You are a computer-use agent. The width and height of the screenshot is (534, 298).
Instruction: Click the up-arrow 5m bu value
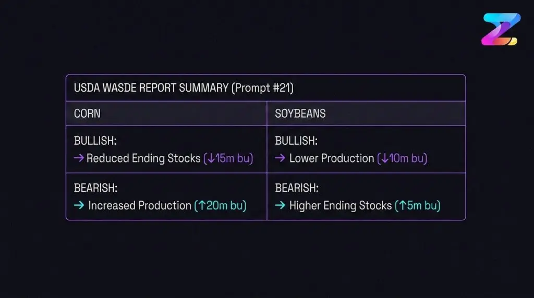tap(418, 205)
